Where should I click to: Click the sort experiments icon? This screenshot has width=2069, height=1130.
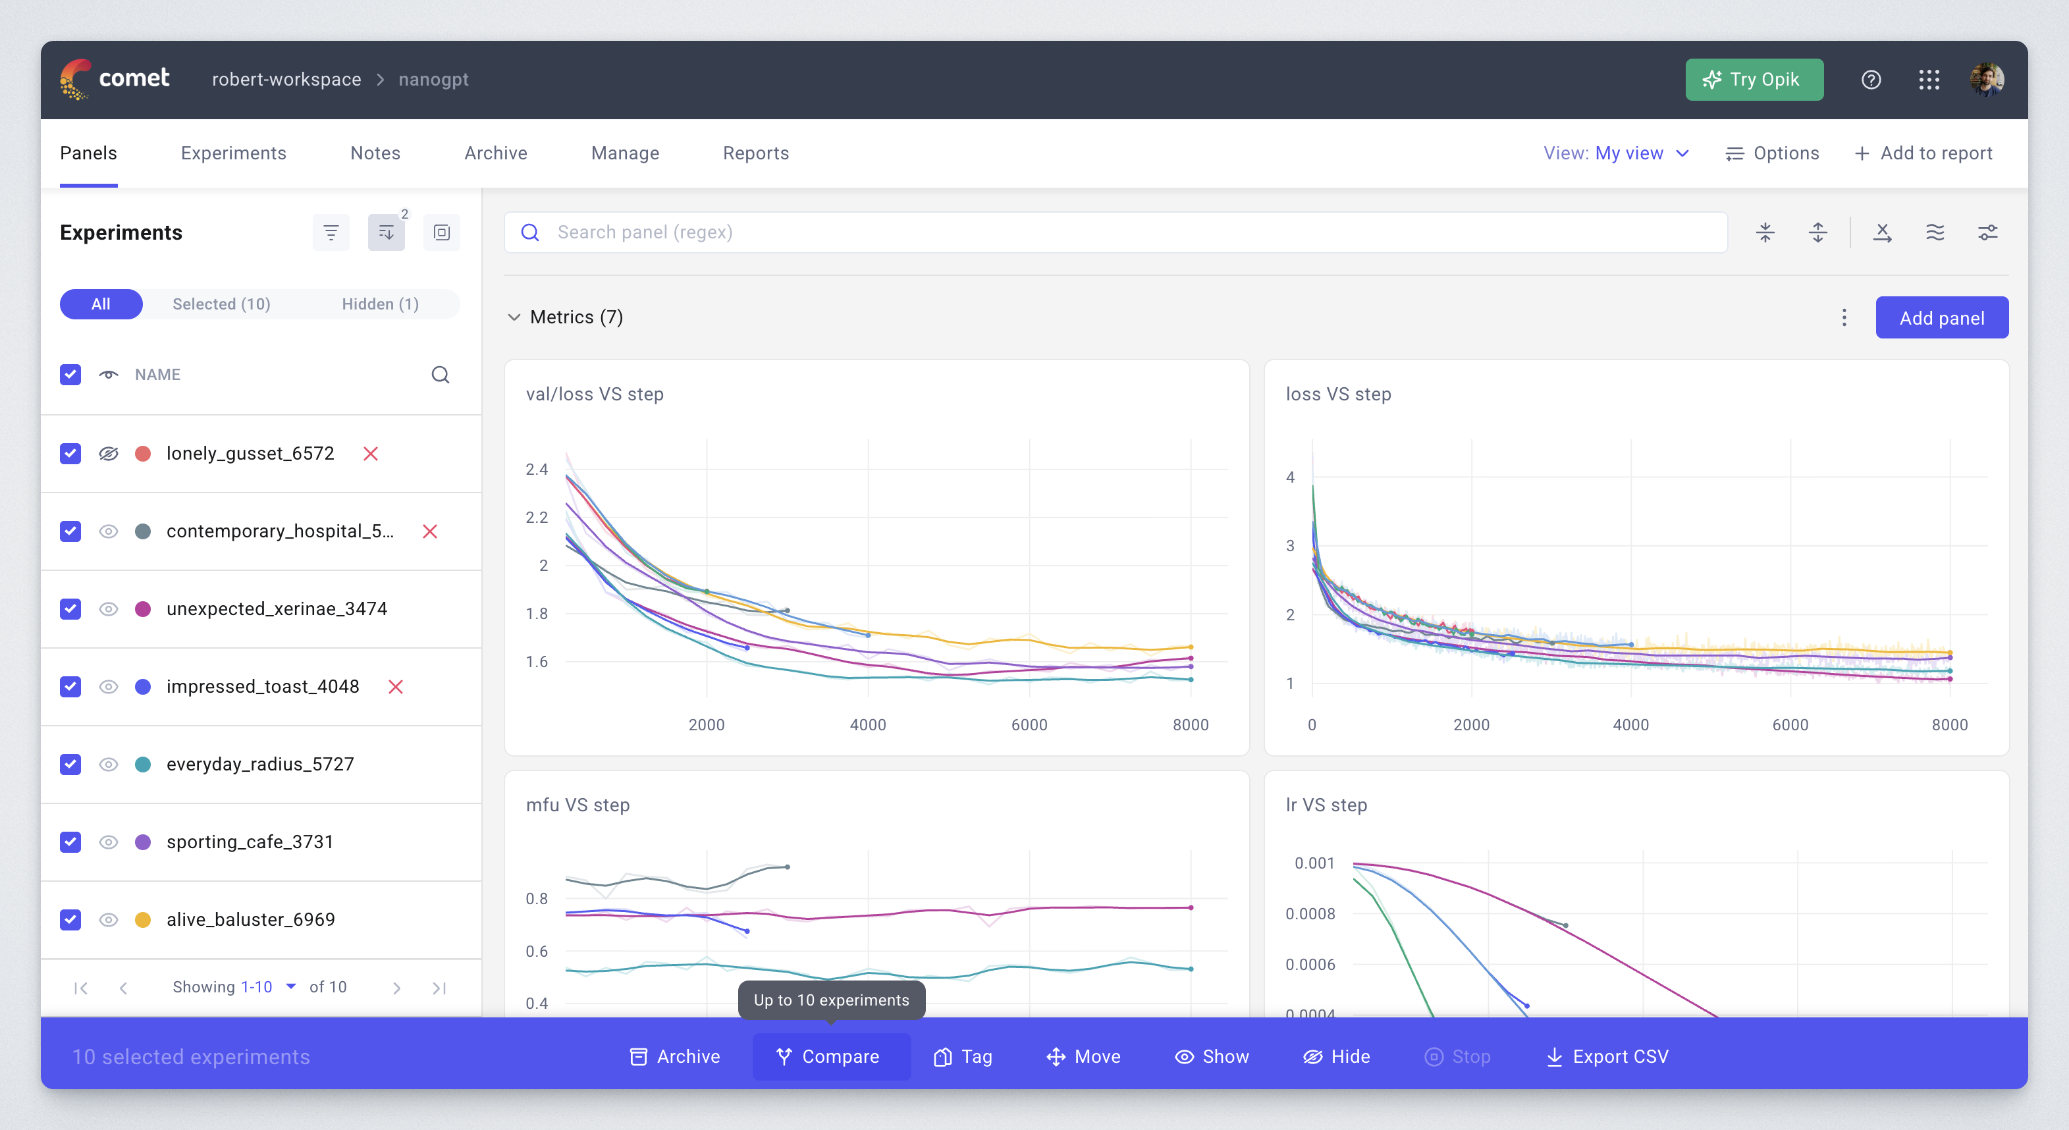(387, 233)
